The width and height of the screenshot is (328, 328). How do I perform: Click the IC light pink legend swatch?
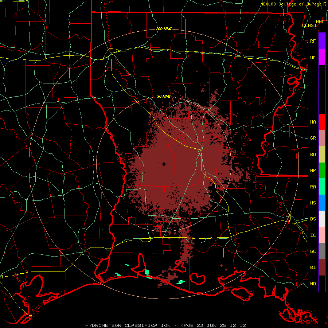point(322,235)
